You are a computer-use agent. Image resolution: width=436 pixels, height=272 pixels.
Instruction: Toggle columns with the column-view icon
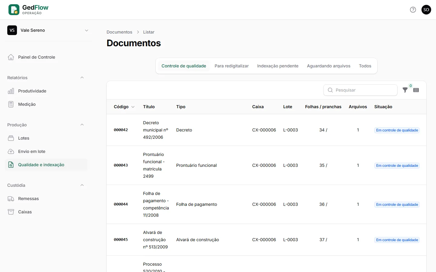[x=416, y=90]
